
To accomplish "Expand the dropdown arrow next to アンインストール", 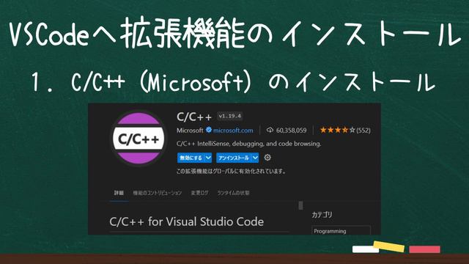I will pos(255,158).
